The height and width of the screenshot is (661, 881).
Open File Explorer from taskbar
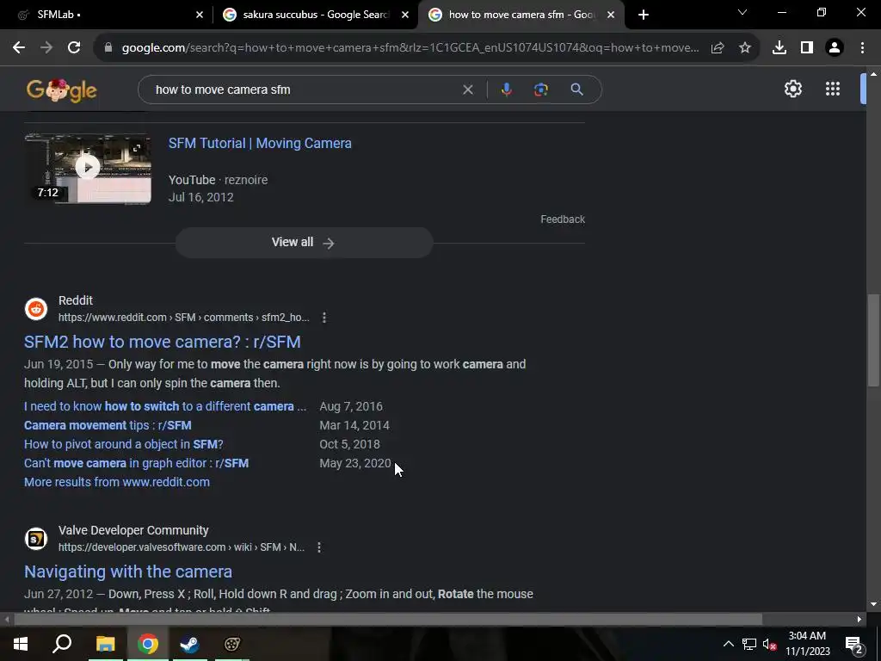[x=105, y=644]
